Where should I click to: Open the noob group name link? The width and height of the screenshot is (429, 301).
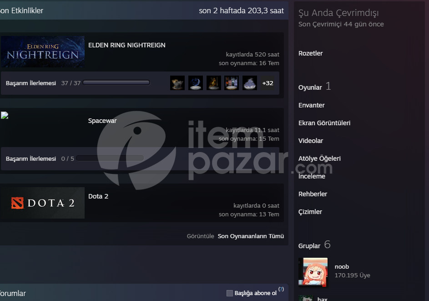coord(342,267)
